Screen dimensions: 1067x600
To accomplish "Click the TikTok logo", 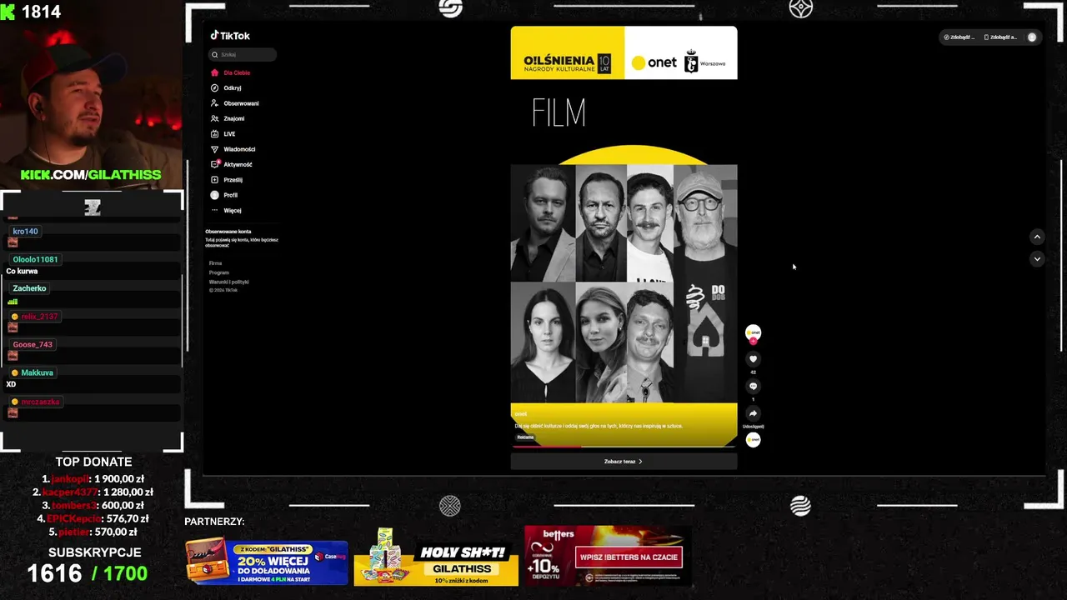I will (230, 36).
